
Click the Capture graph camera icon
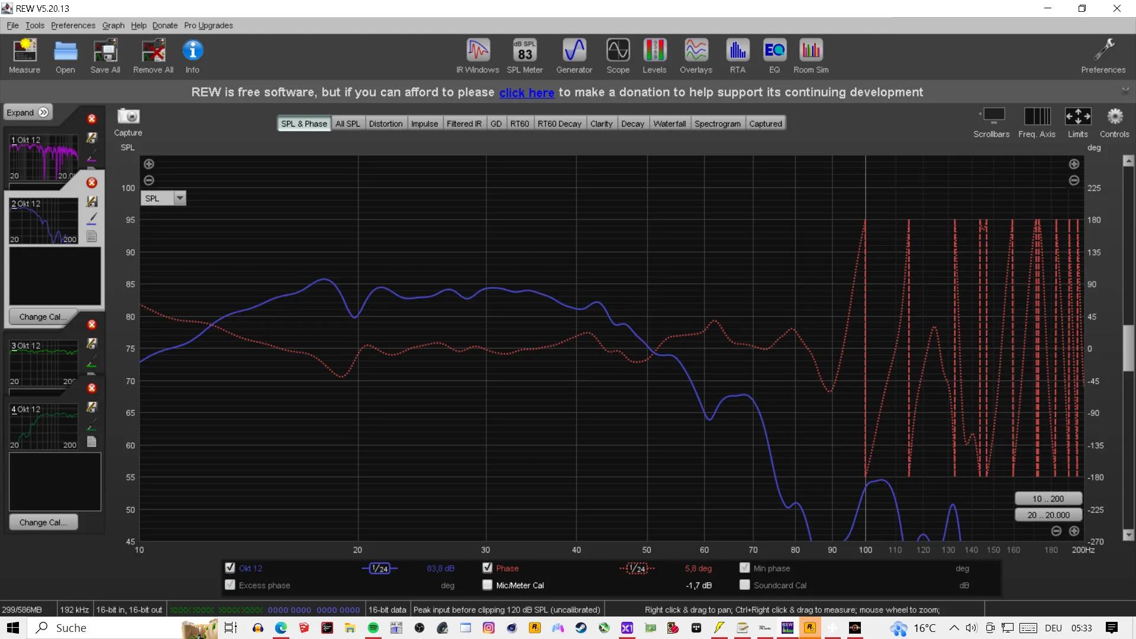click(128, 117)
